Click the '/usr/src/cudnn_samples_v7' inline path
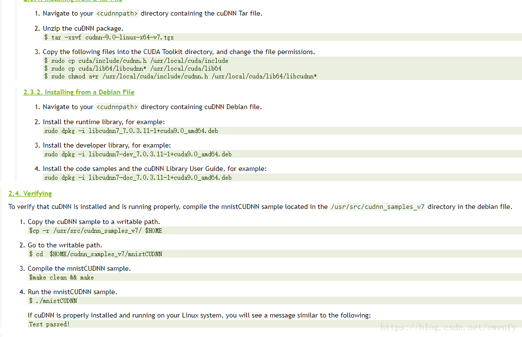This screenshot has height=337, width=522. point(377,207)
